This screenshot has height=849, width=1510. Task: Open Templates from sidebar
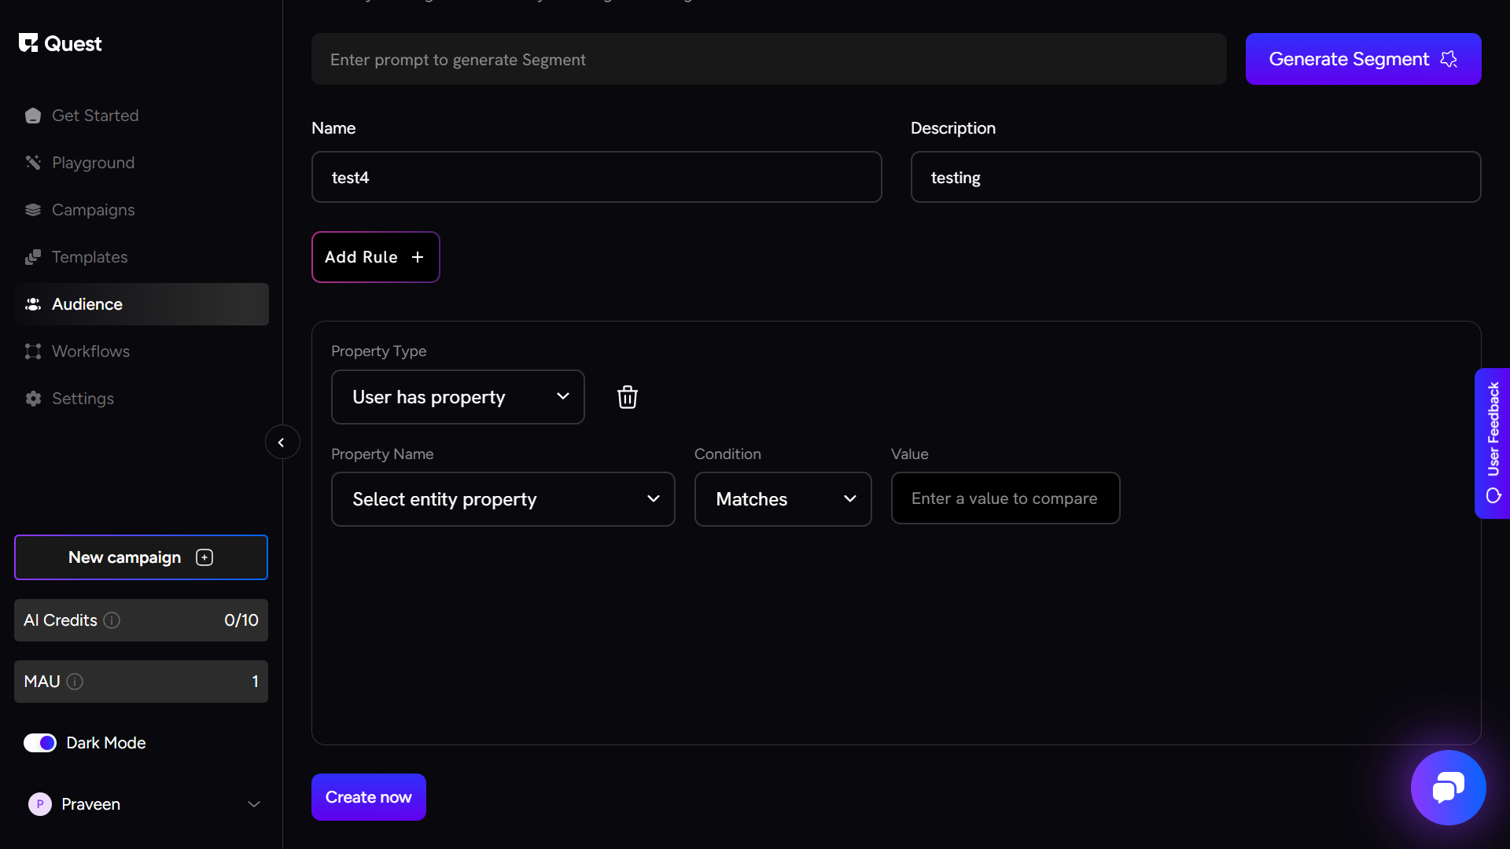[89, 257]
